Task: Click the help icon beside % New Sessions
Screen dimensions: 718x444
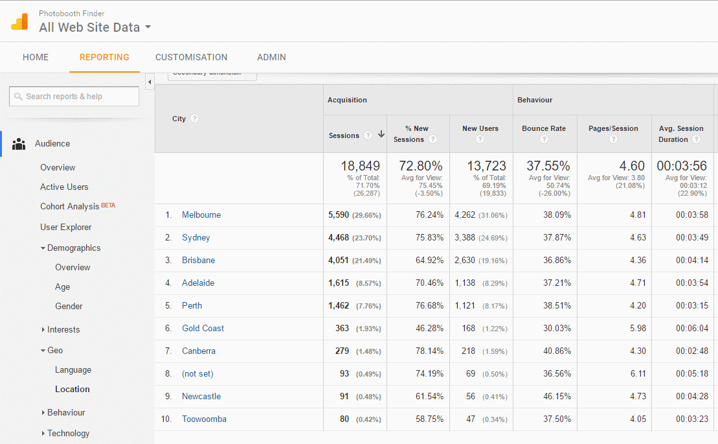Action: pos(432,139)
